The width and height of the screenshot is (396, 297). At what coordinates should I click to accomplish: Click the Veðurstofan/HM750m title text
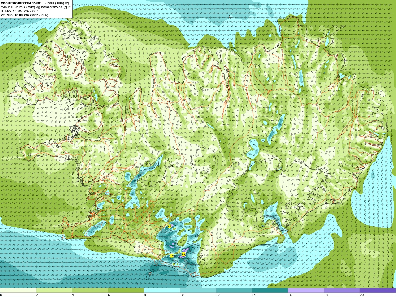[21, 3]
